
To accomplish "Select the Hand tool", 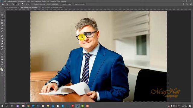I will pos(2,59).
